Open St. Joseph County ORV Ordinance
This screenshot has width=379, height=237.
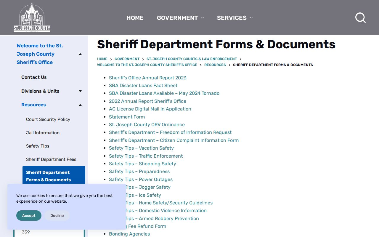point(147,125)
